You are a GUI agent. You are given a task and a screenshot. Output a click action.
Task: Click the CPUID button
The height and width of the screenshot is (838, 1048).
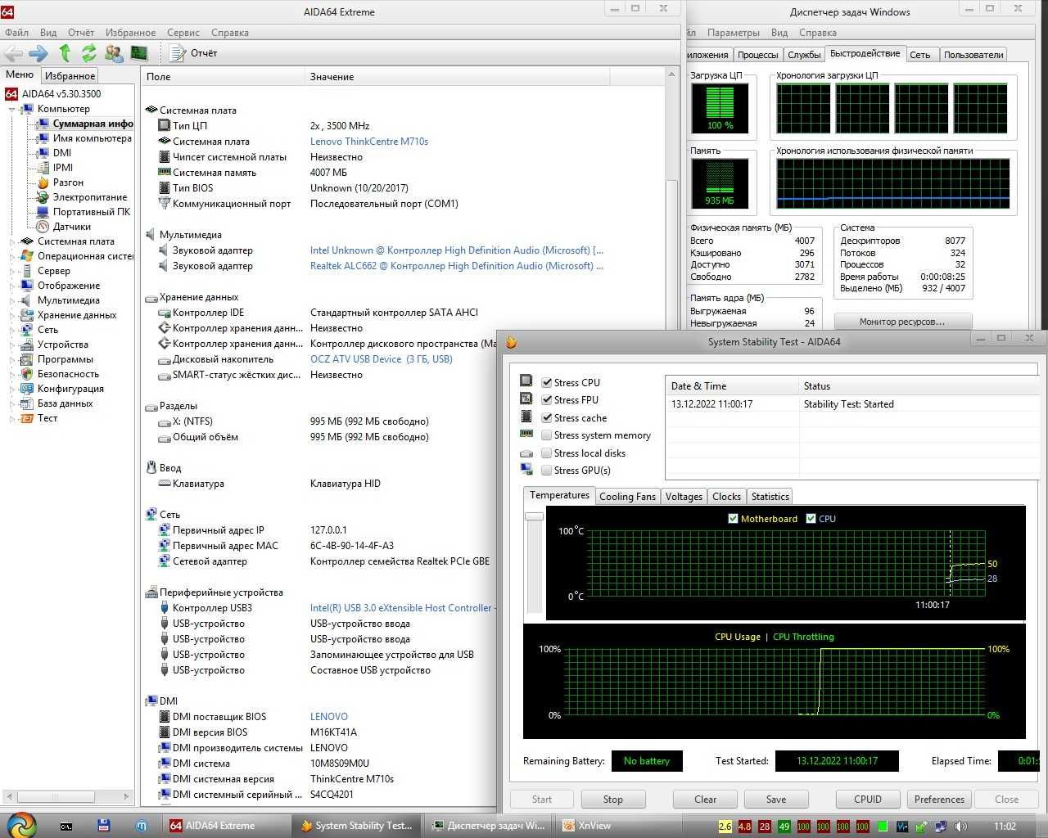(x=868, y=800)
